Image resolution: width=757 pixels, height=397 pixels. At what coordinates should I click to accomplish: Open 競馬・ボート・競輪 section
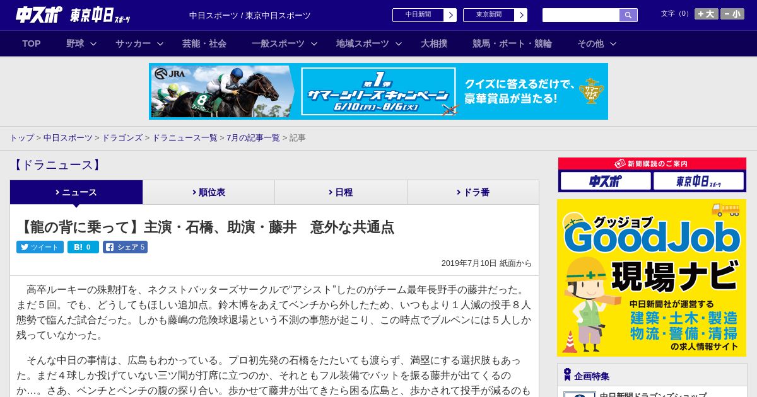click(x=512, y=43)
